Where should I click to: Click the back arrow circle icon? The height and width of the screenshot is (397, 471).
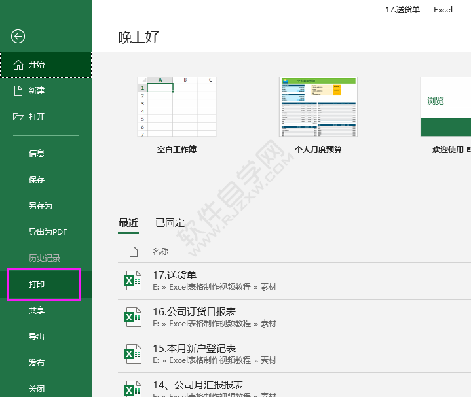(x=18, y=36)
